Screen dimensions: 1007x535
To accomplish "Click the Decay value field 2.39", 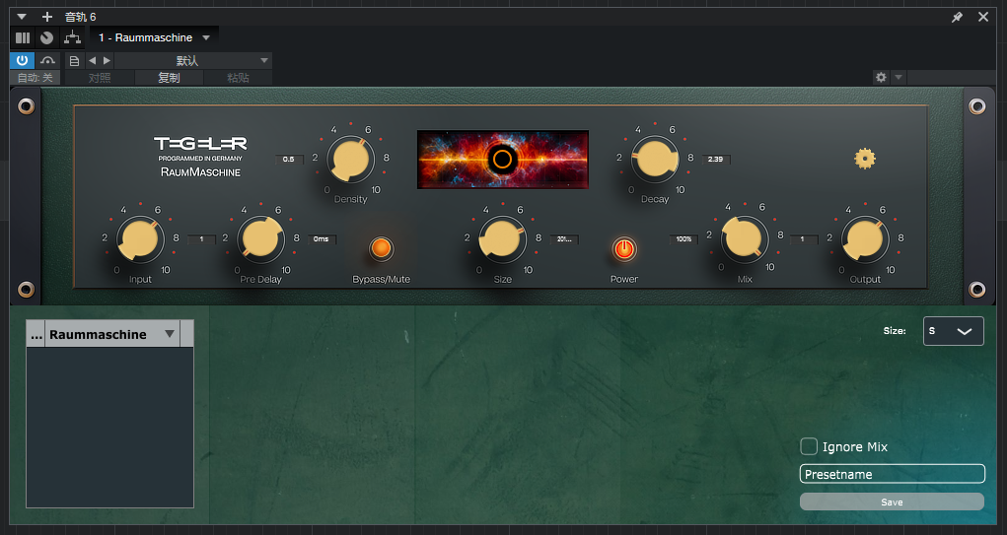I will tap(715, 159).
